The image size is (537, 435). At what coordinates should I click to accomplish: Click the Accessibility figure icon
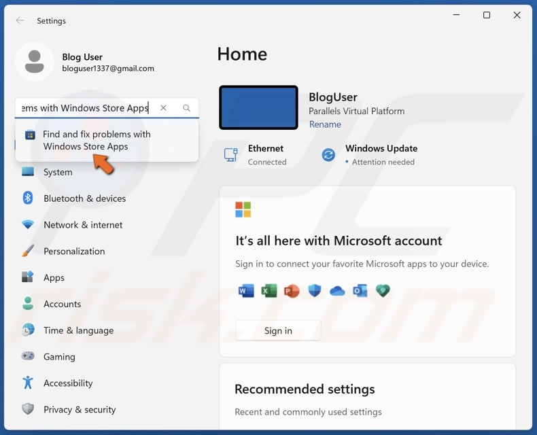click(28, 383)
